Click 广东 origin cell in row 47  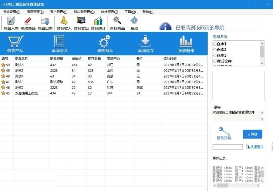tap(110, 82)
